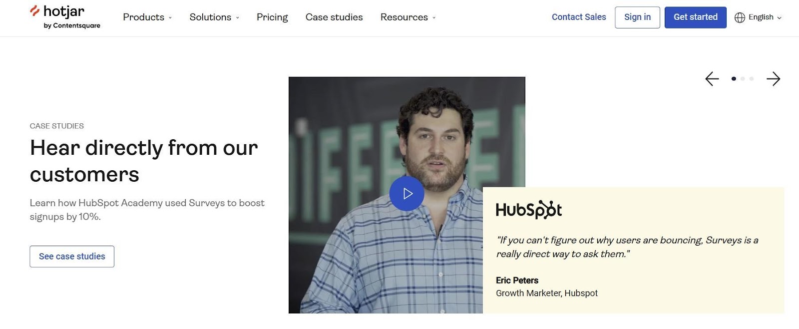Expand the Products menu

[x=147, y=17]
